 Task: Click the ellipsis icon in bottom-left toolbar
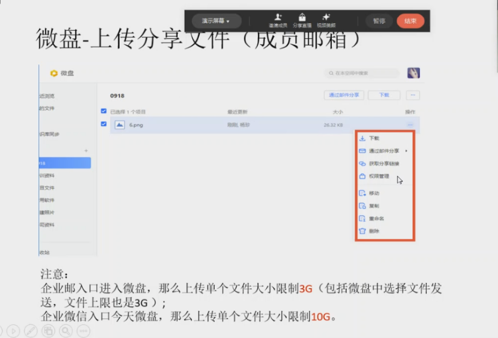(x=83, y=330)
